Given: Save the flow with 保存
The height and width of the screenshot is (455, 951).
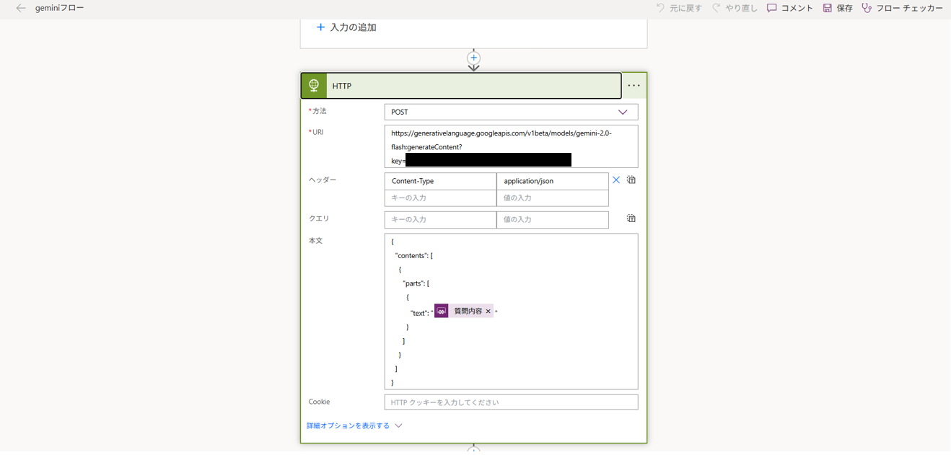Looking at the screenshot, I should click(838, 8).
